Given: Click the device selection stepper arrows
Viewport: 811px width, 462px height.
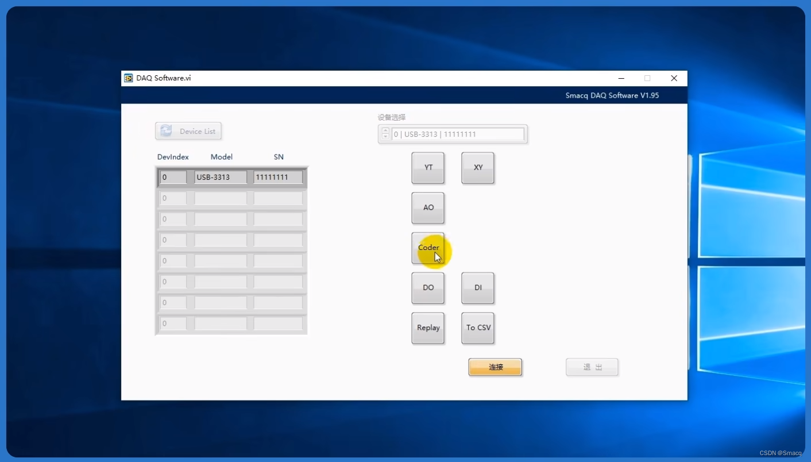Looking at the screenshot, I should pyautogui.click(x=385, y=134).
